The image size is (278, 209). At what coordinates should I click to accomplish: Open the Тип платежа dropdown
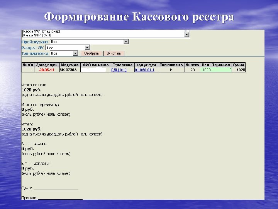64,53
